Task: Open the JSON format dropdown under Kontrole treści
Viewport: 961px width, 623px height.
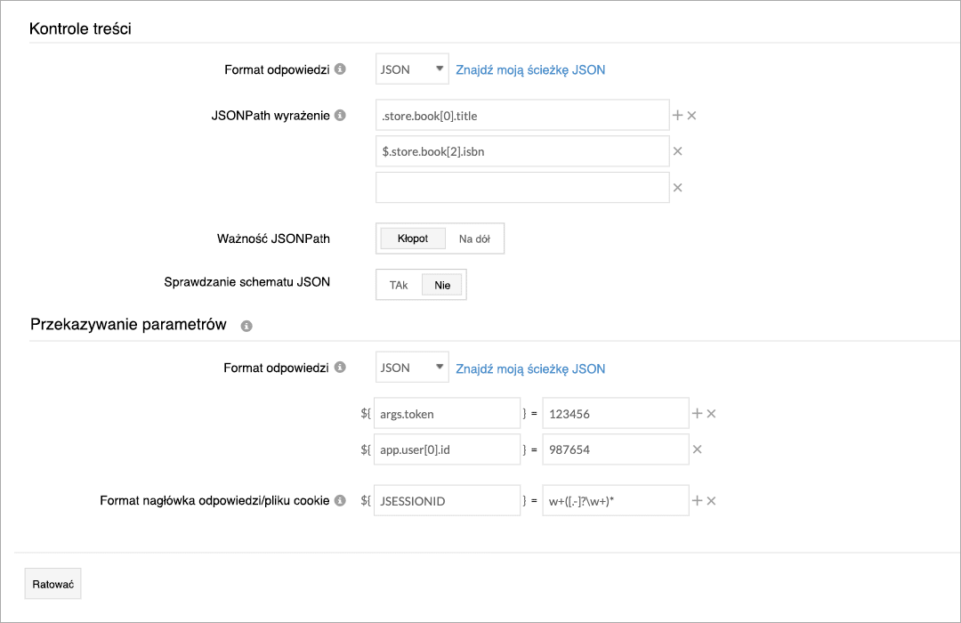Action: click(411, 69)
